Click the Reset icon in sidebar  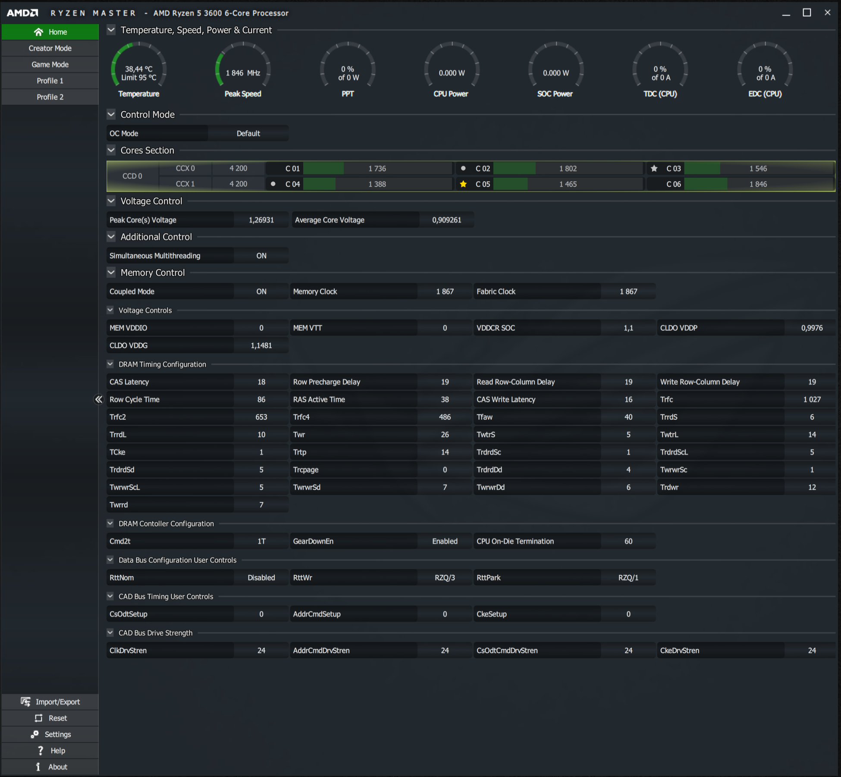[39, 718]
